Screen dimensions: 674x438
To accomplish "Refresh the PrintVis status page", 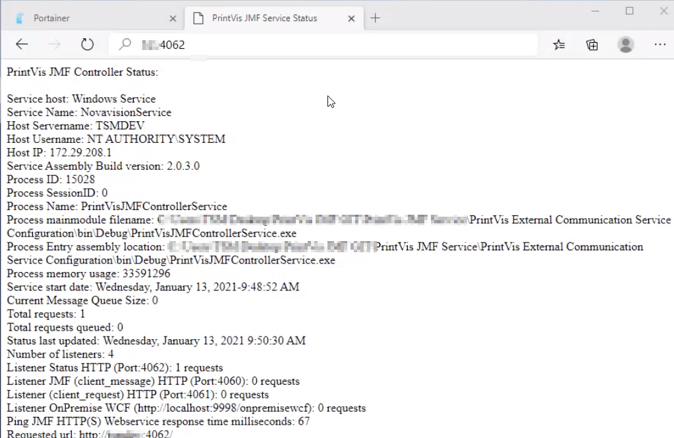I will click(x=87, y=44).
